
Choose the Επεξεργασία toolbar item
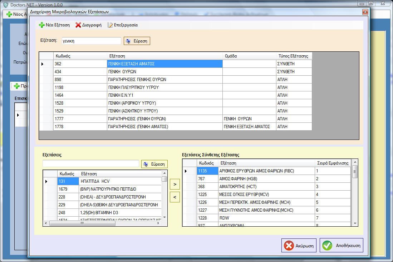[x=123, y=25]
